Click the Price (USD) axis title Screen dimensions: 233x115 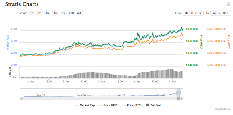(201, 42)
